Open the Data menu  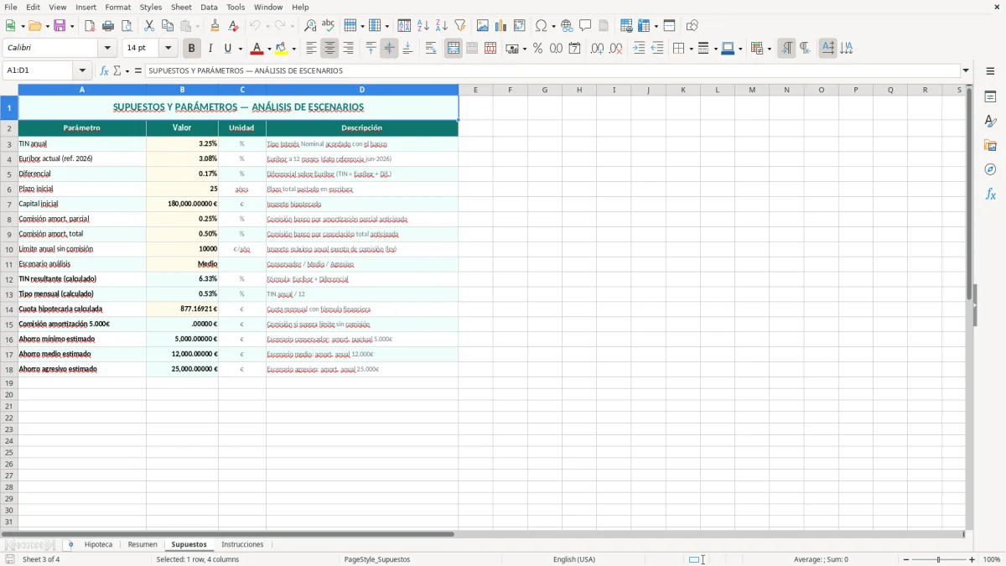pos(209,7)
